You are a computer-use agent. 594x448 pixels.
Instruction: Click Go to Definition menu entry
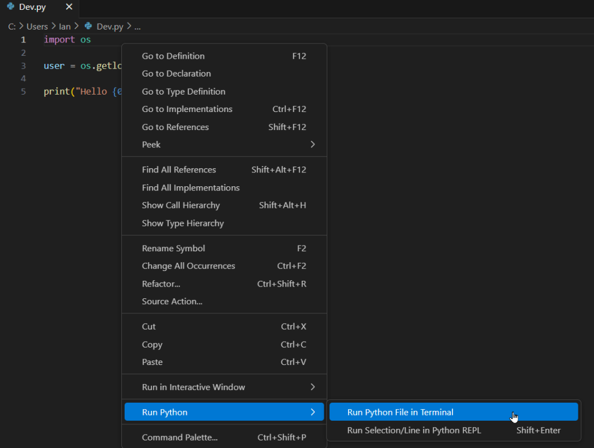(173, 56)
